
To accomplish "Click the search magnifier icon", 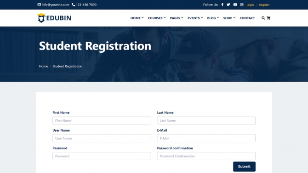I will 263,18.
